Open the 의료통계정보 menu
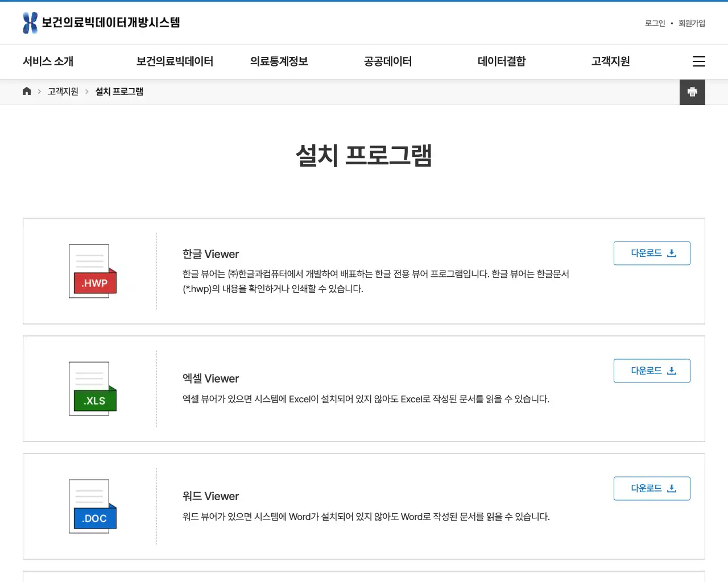 (x=279, y=61)
